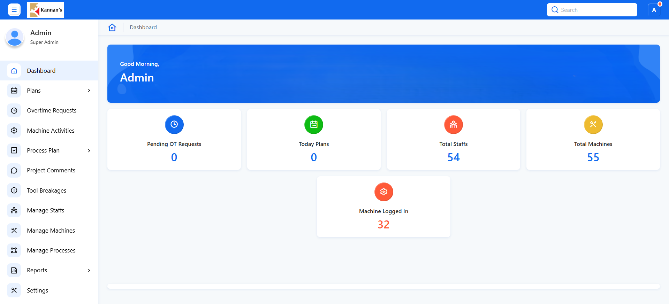The image size is (669, 304).
Task: Open the Reports menu item
Action: [x=49, y=270]
